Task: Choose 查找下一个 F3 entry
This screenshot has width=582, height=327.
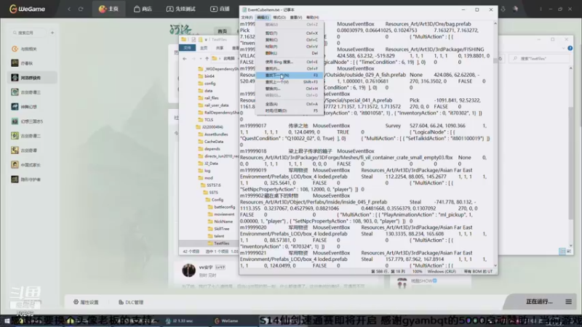Action: pos(290,76)
